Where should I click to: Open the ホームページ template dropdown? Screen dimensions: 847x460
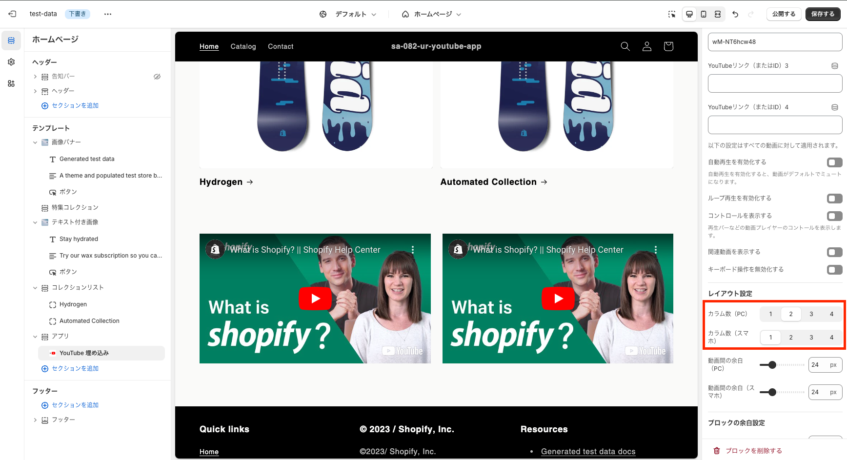pyautogui.click(x=431, y=14)
